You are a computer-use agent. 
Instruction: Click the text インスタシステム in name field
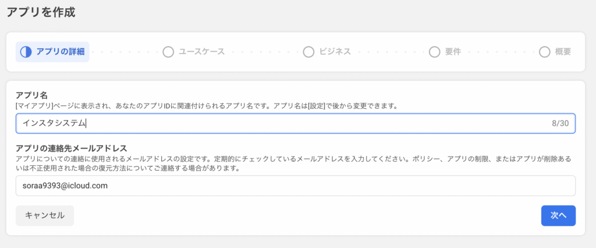[x=54, y=123]
